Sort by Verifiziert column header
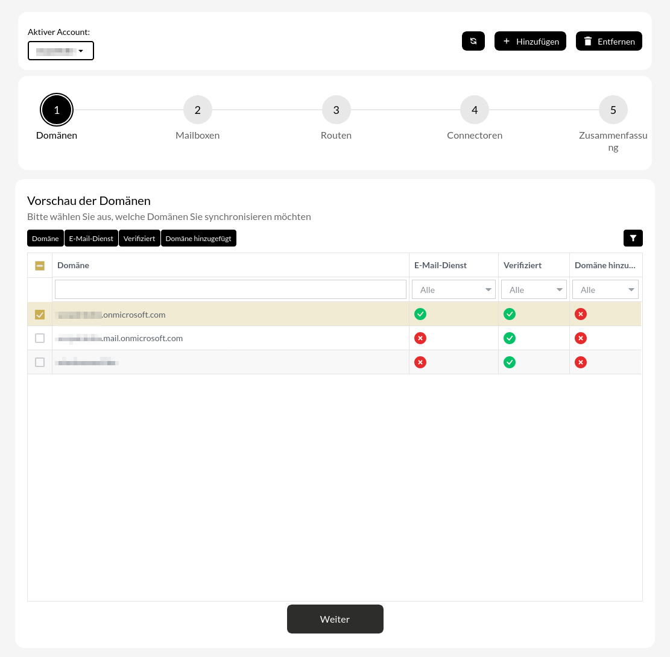 point(534,265)
